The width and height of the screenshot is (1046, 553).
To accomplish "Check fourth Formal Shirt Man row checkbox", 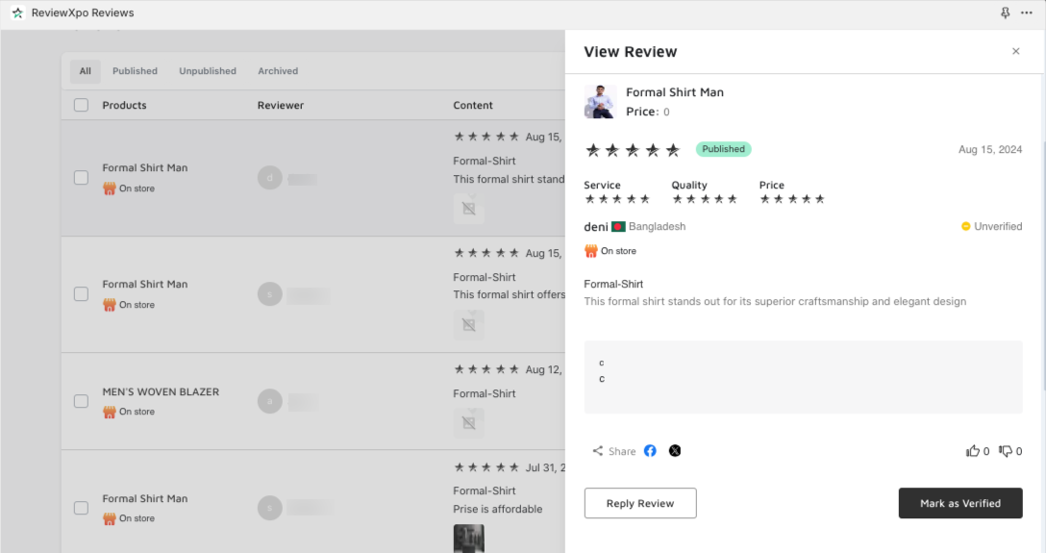I will point(81,508).
